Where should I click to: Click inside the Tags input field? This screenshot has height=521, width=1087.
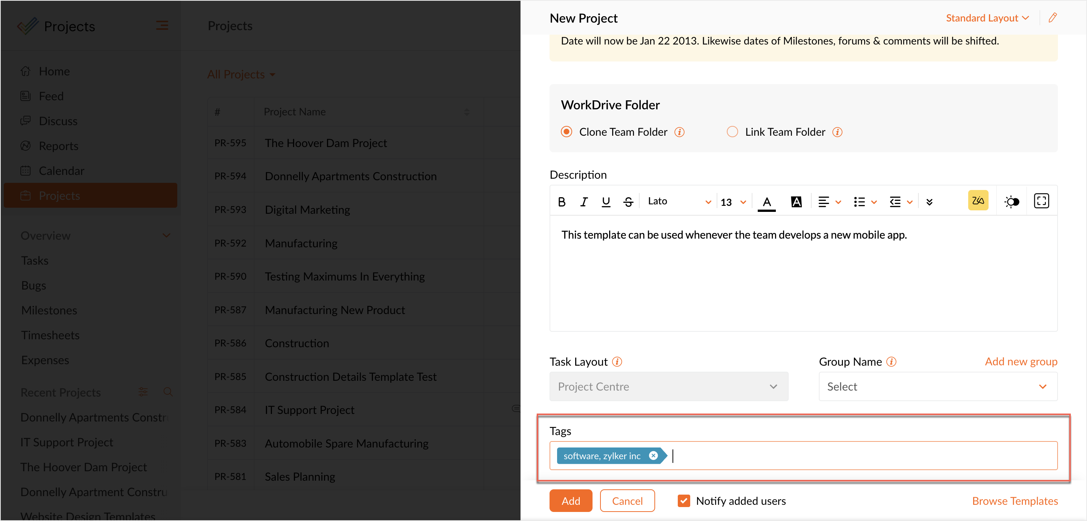pos(844,456)
